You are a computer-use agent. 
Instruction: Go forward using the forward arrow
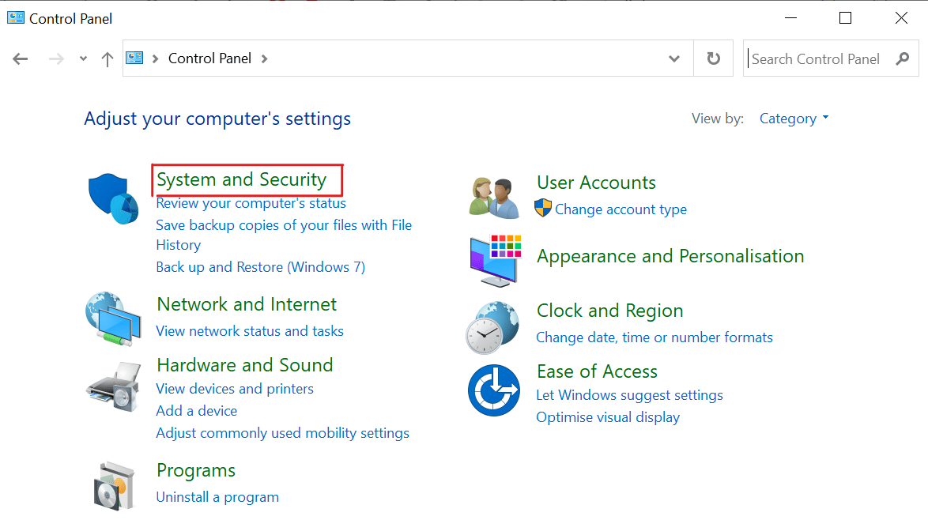[56, 58]
